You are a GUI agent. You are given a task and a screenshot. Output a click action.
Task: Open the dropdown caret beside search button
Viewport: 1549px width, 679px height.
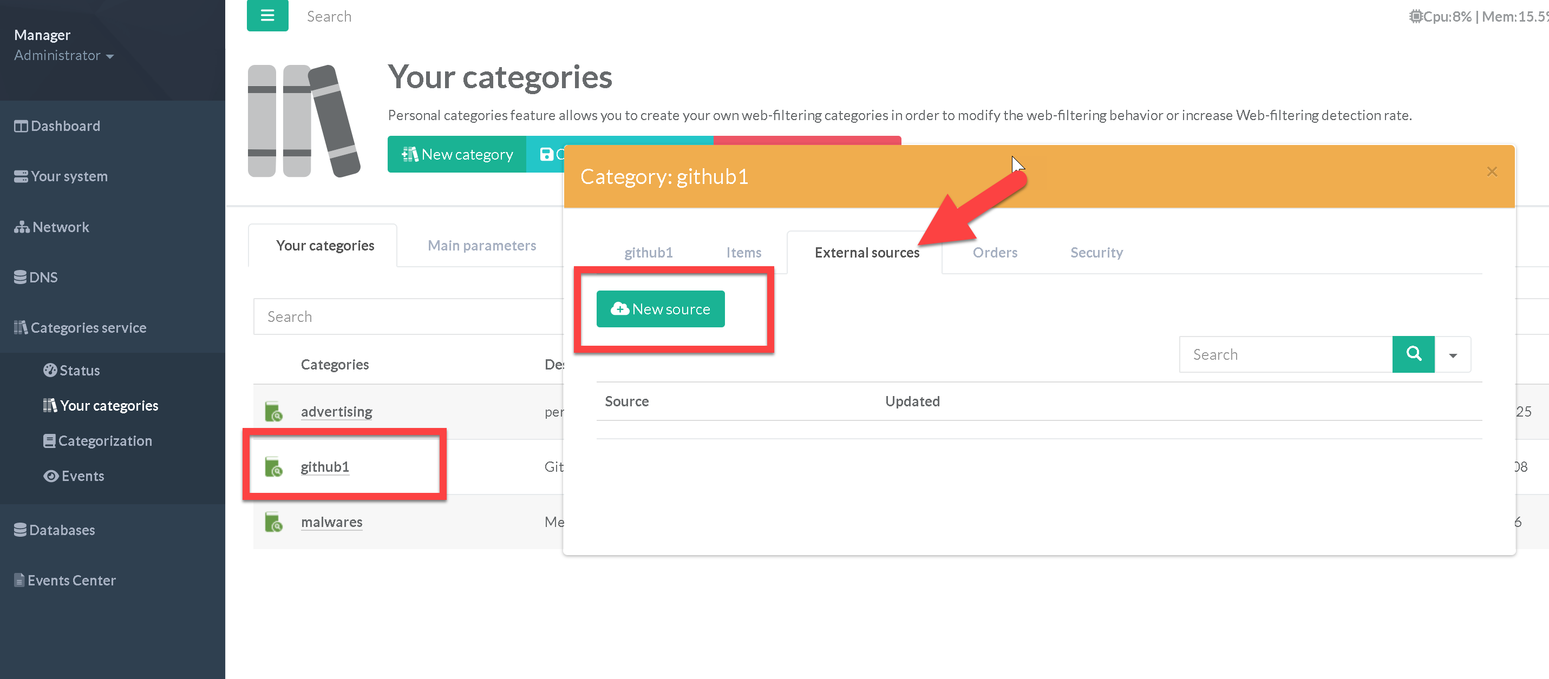tap(1453, 354)
